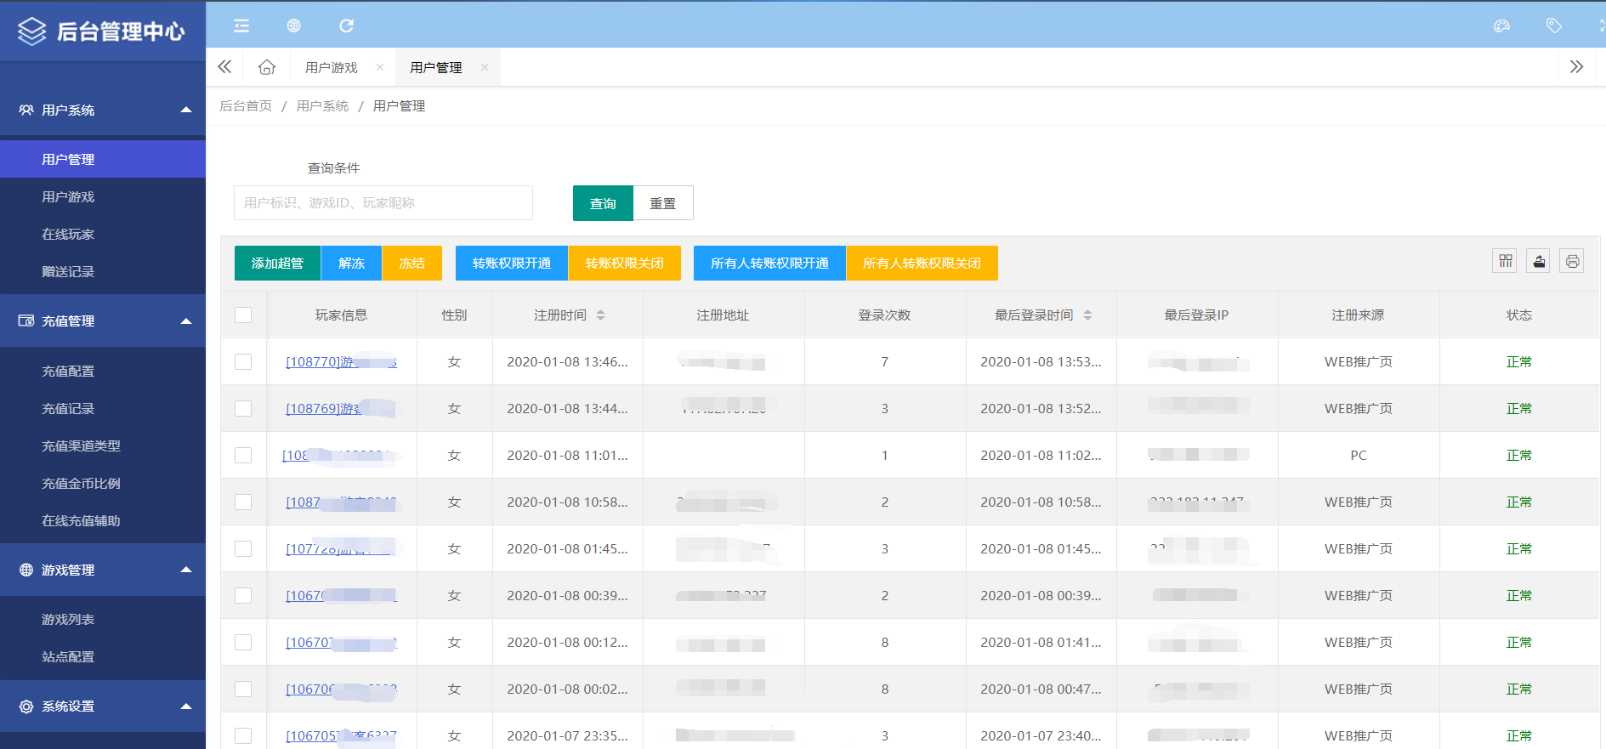Image resolution: width=1606 pixels, height=749 pixels.
Task: Go to 后台首页 breadcrumb
Action: [x=246, y=106]
